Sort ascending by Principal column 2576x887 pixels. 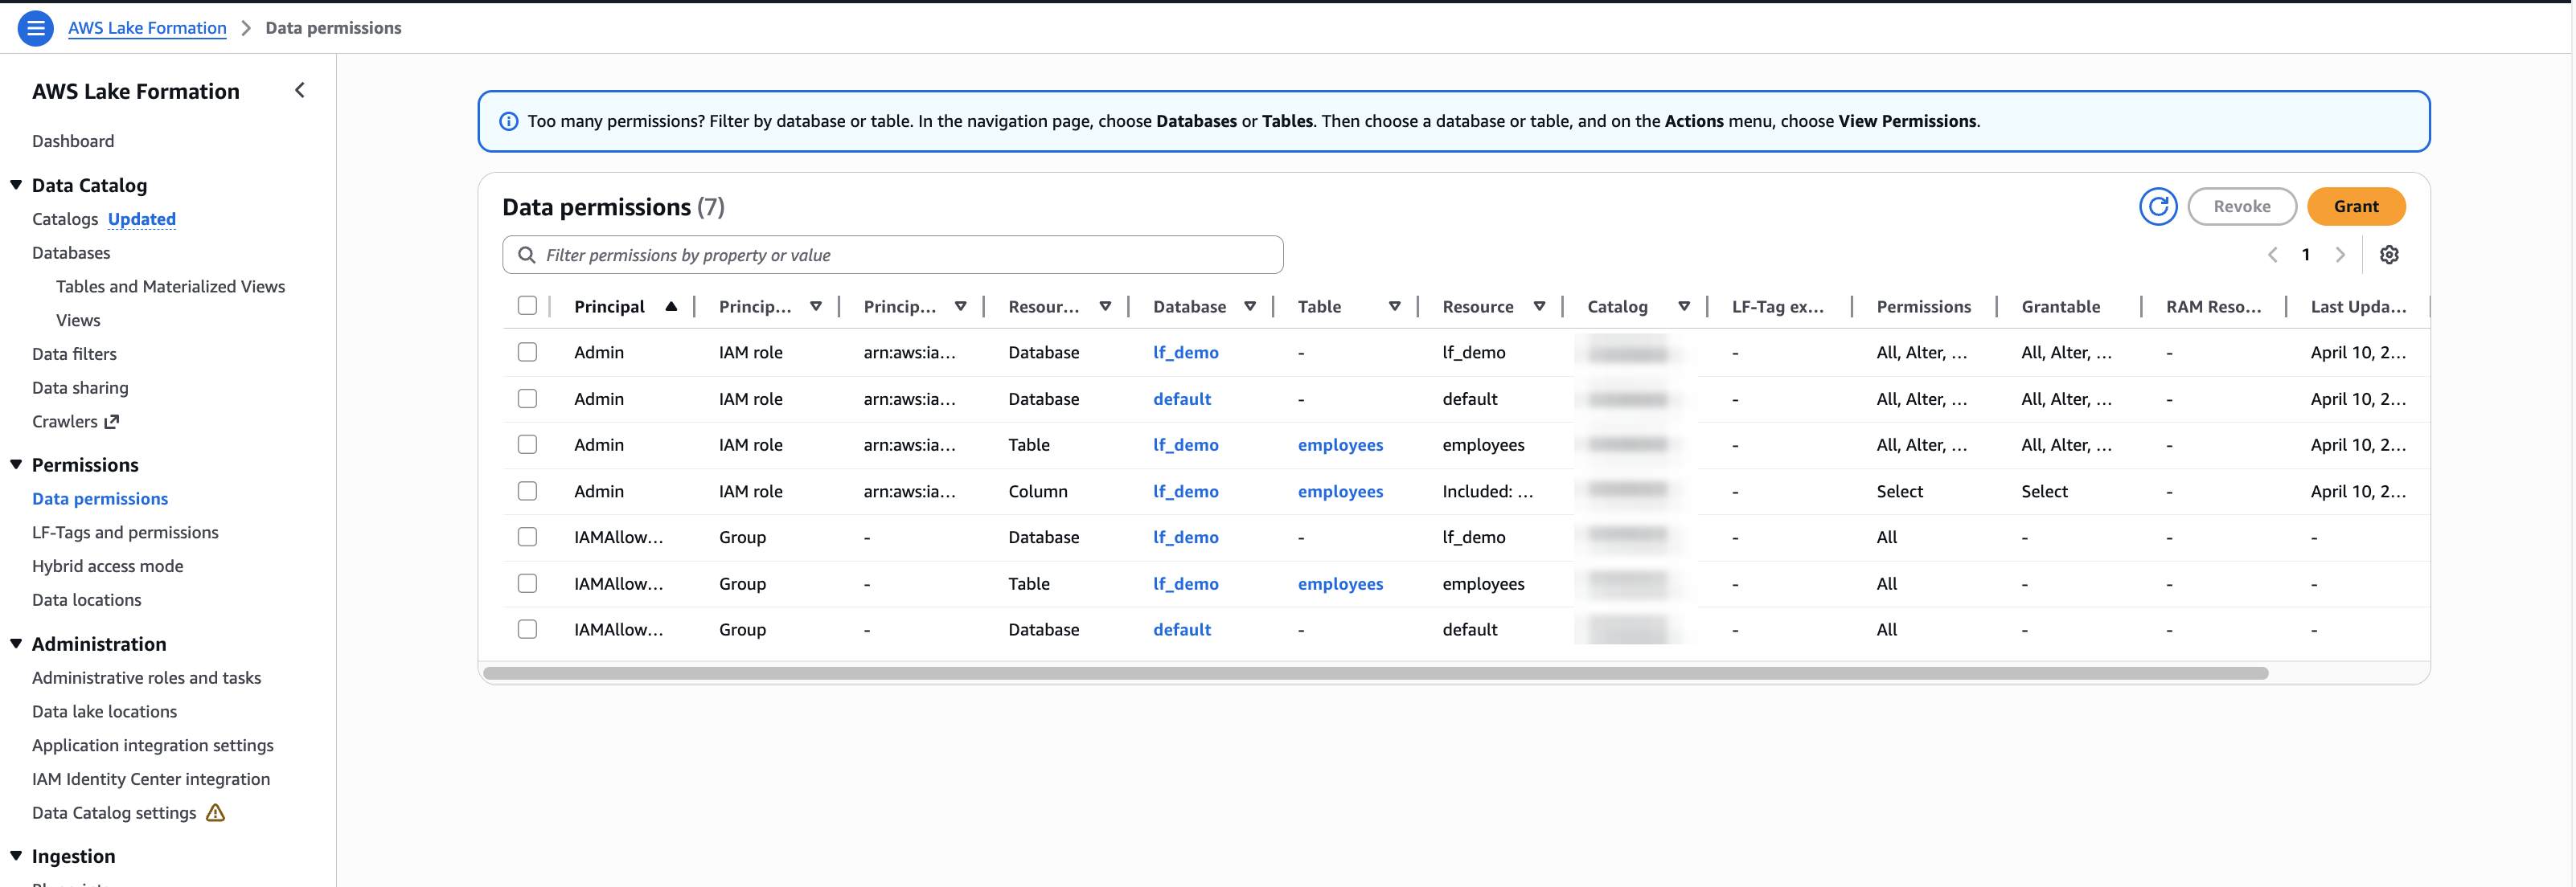tap(671, 307)
